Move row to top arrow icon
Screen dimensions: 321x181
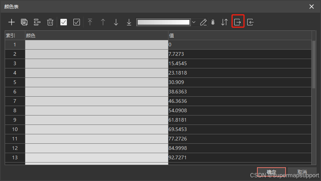coord(90,22)
